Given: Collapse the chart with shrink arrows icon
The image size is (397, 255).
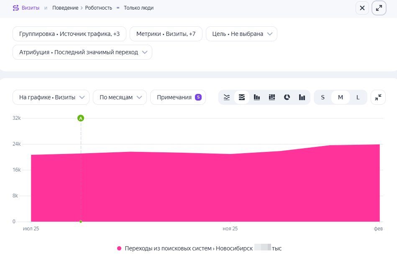Looking at the screenshot, I should (x=378, y=97).
